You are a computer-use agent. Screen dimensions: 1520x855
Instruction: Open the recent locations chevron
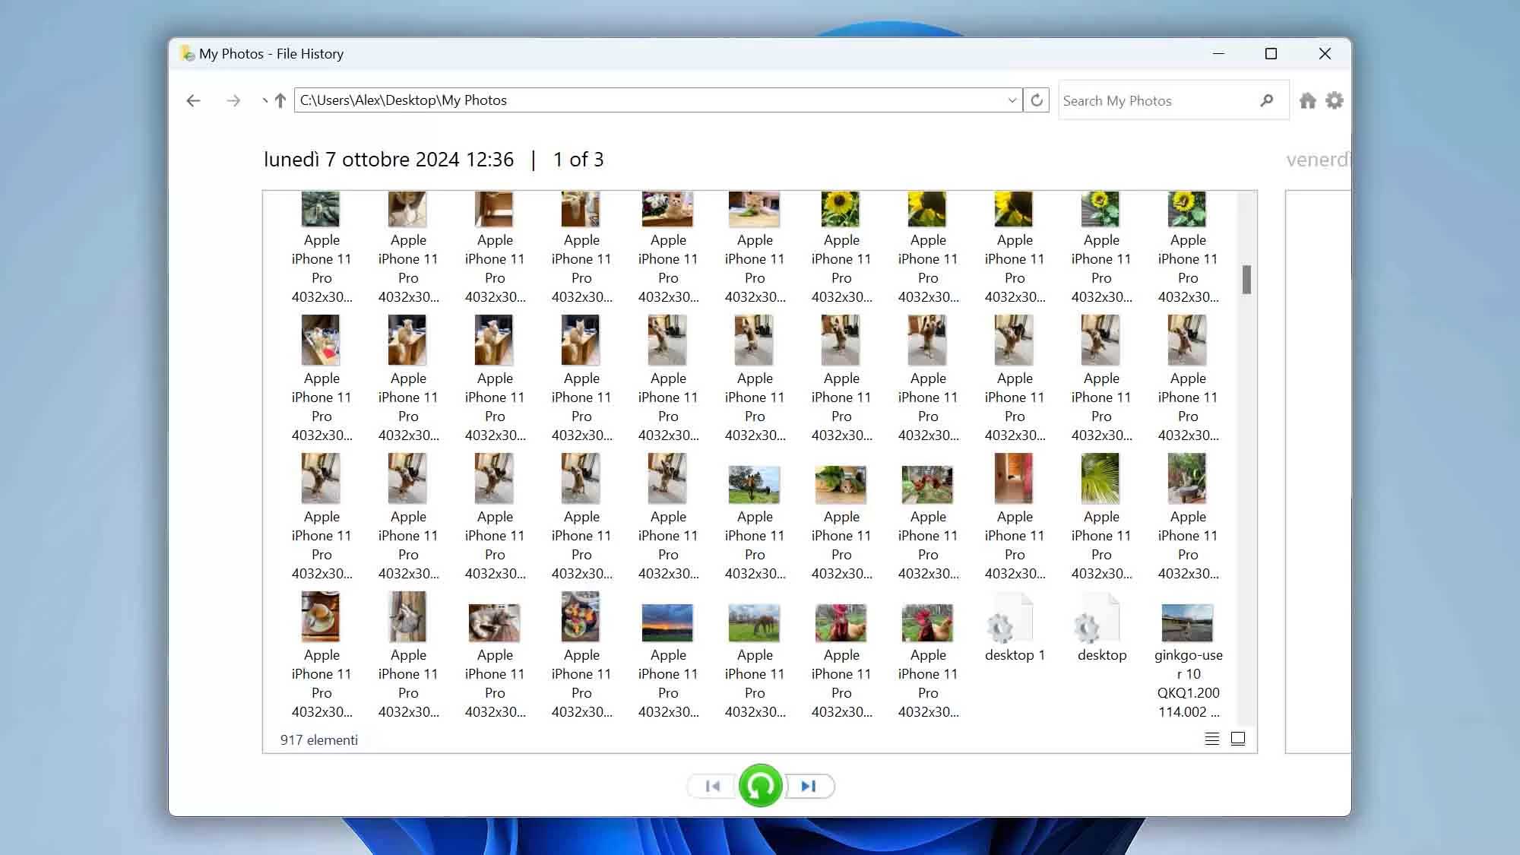tap(264, 100)
